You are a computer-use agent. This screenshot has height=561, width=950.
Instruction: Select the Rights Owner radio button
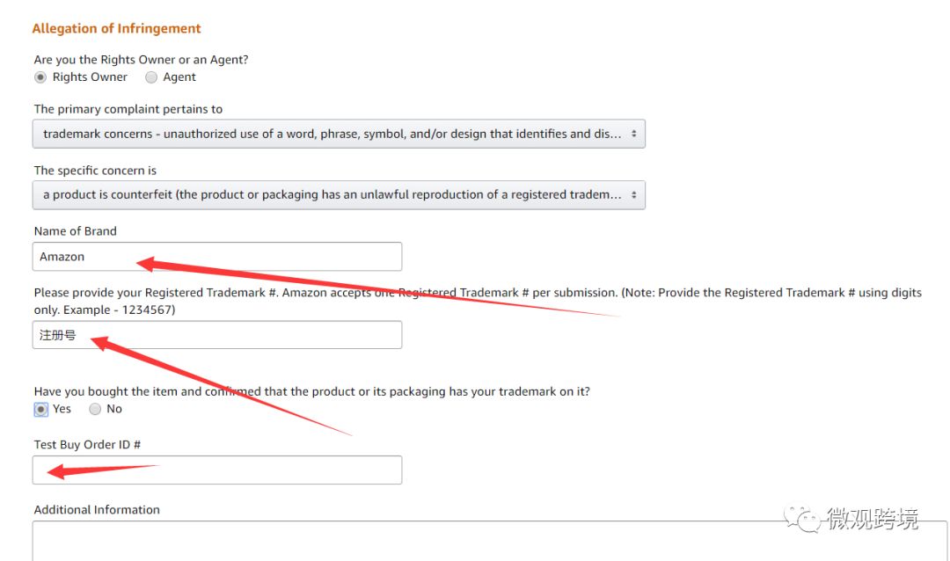point(40,77)
